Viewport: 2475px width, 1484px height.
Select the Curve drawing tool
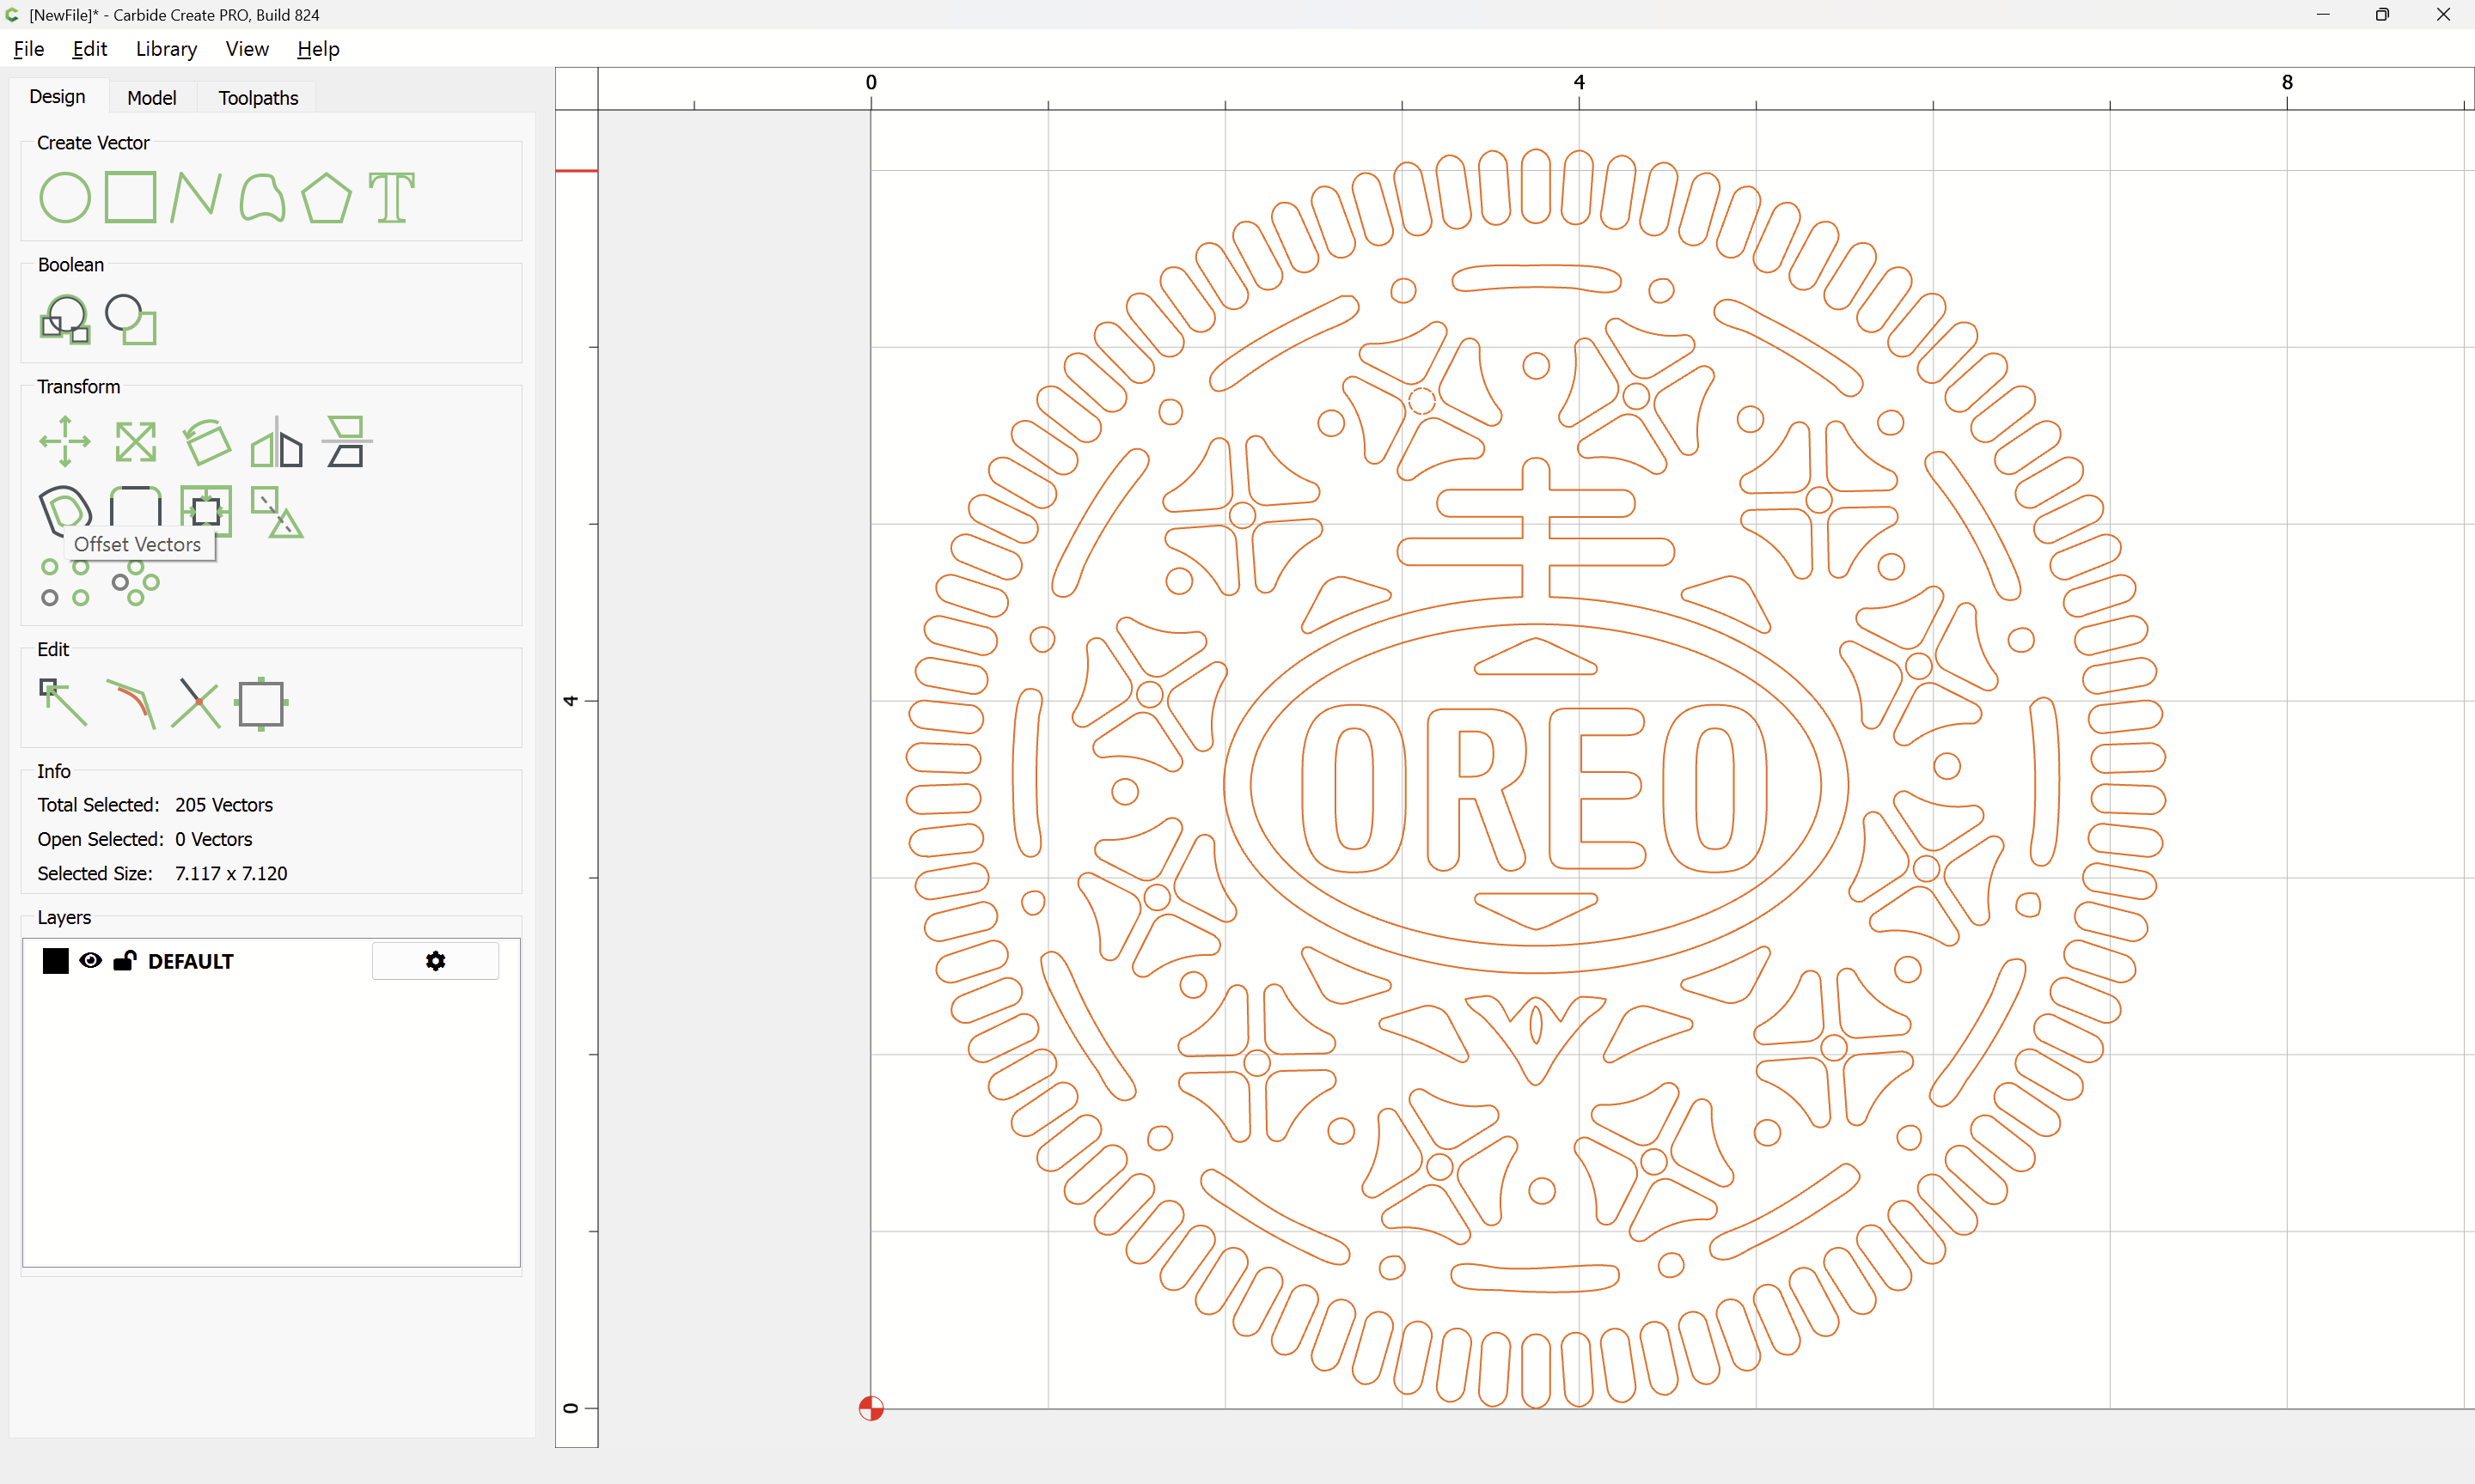point(262,197)
